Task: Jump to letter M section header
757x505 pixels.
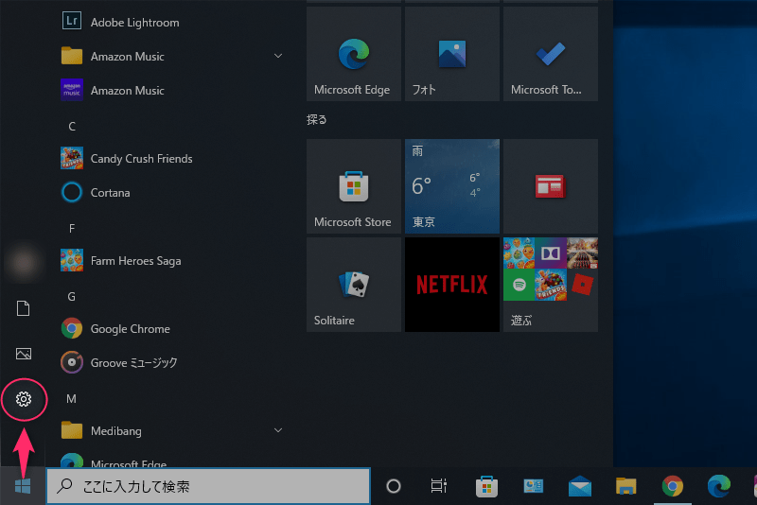Action: [72, 398]
